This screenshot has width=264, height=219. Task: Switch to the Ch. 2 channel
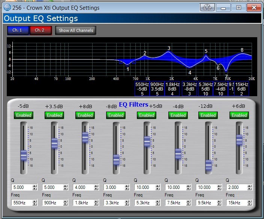click(x=40, y=30)
